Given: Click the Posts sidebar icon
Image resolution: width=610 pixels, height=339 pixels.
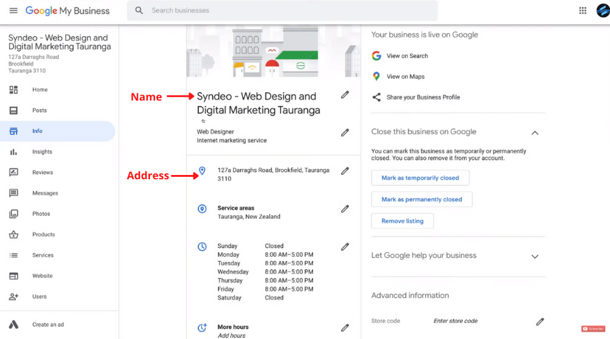Looking at the screenshot, I should pyautogui.click(x=13, y=110).
